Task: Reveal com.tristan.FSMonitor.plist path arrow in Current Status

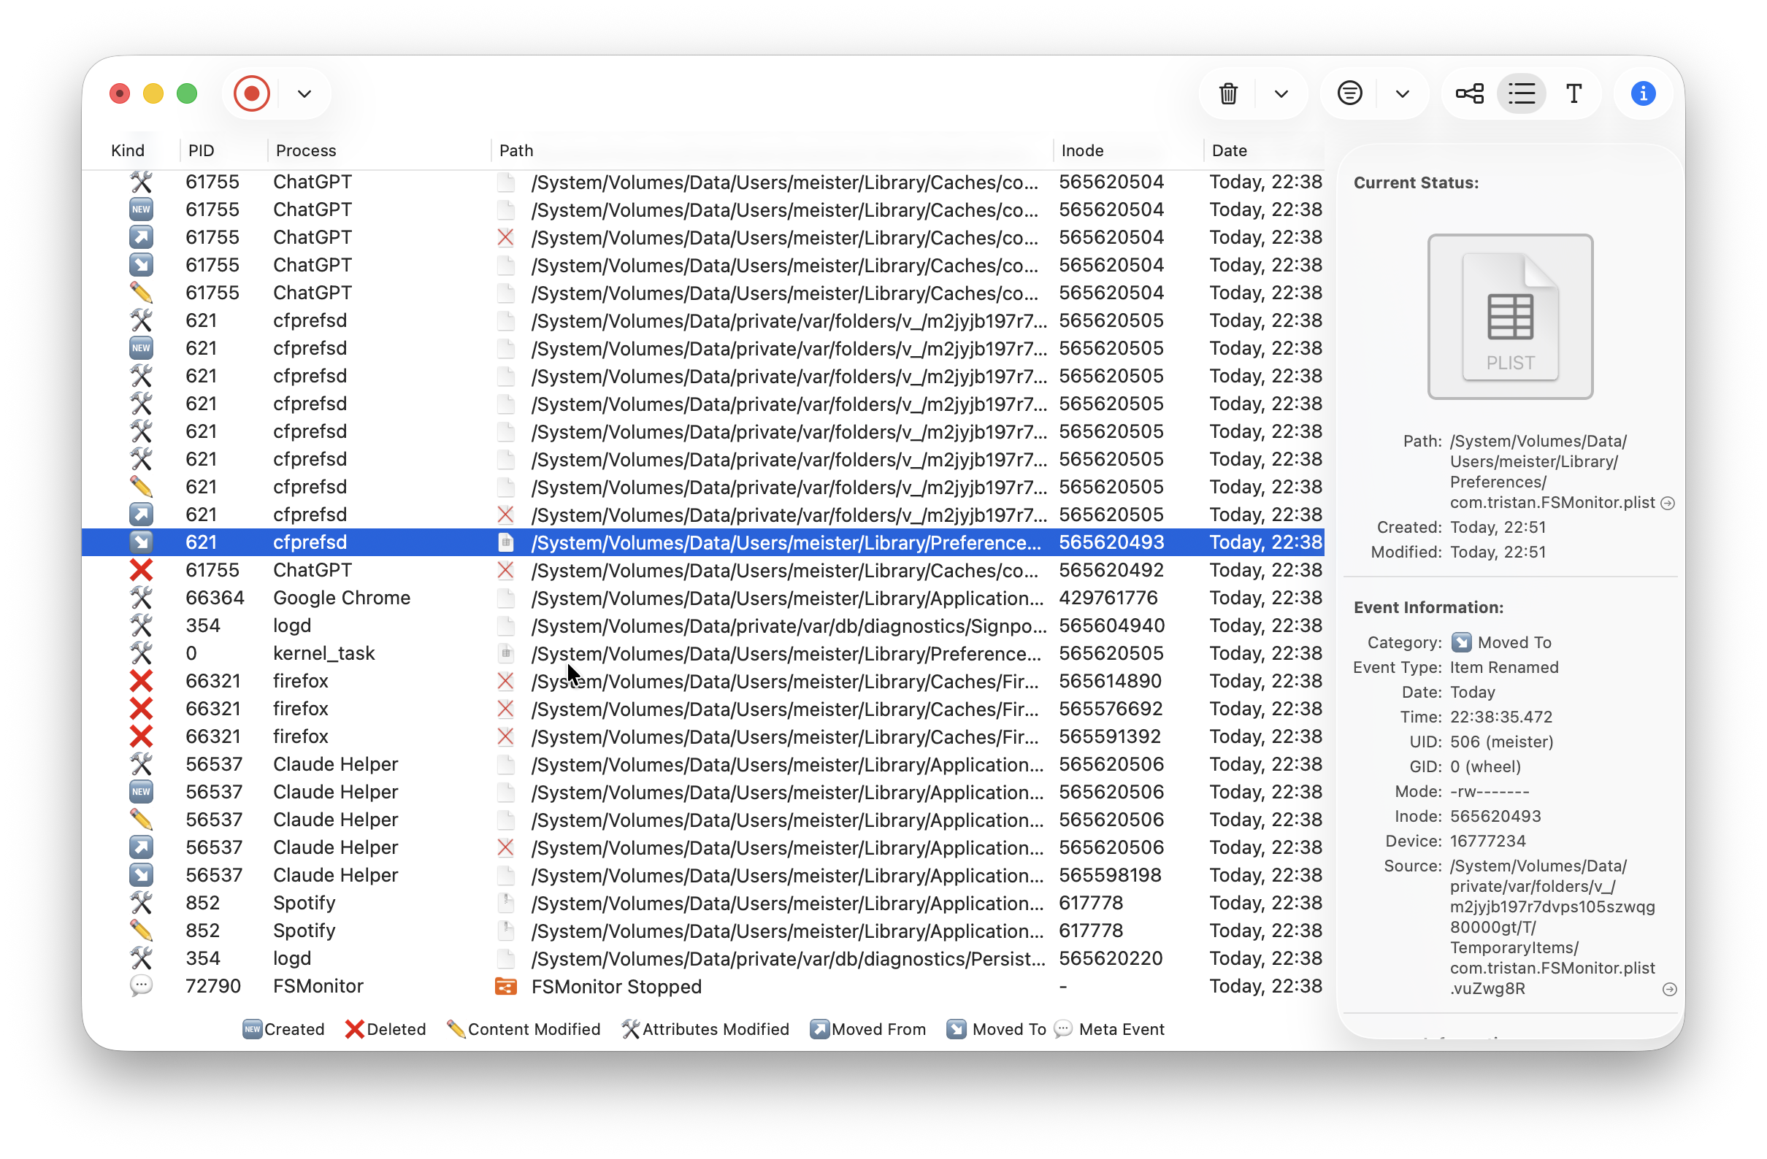Action: tap(1668, 503)
